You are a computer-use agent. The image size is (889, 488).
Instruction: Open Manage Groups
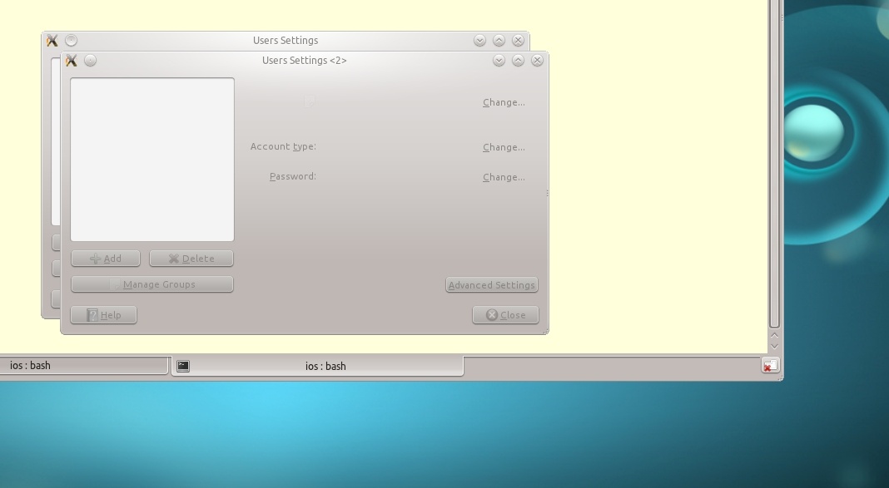[152, 284]
